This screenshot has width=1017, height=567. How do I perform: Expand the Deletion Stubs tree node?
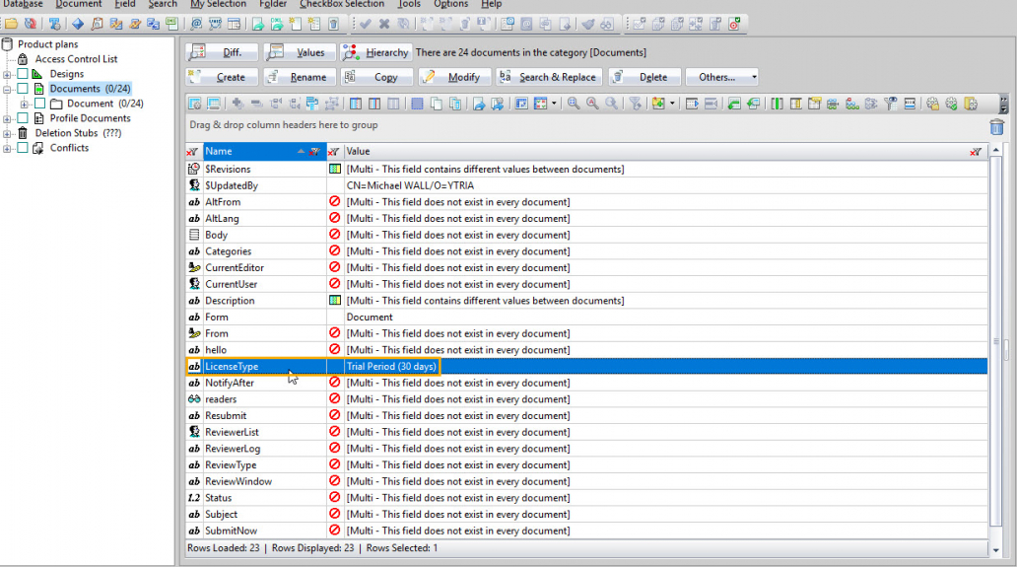[x=7, y=133]
